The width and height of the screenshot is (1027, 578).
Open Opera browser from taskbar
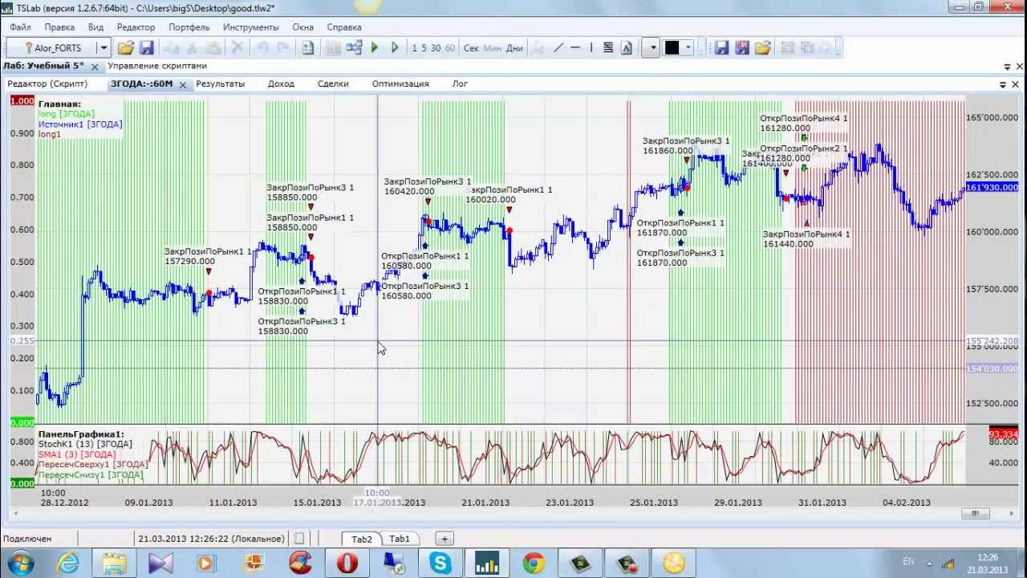pyautogui.click(x=347, y=563)
